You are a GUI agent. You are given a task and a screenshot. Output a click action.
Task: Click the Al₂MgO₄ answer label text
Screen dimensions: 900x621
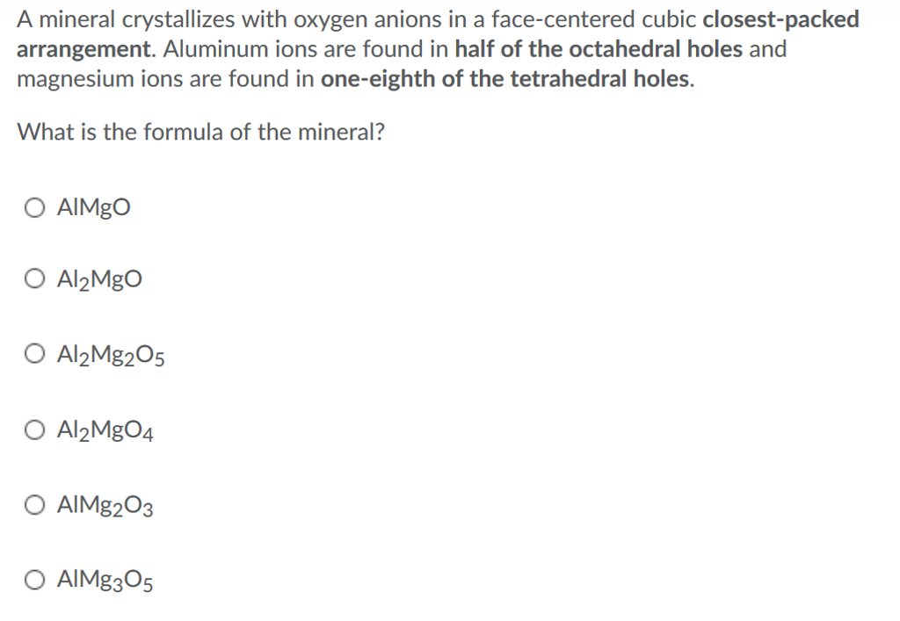(104, 430)
